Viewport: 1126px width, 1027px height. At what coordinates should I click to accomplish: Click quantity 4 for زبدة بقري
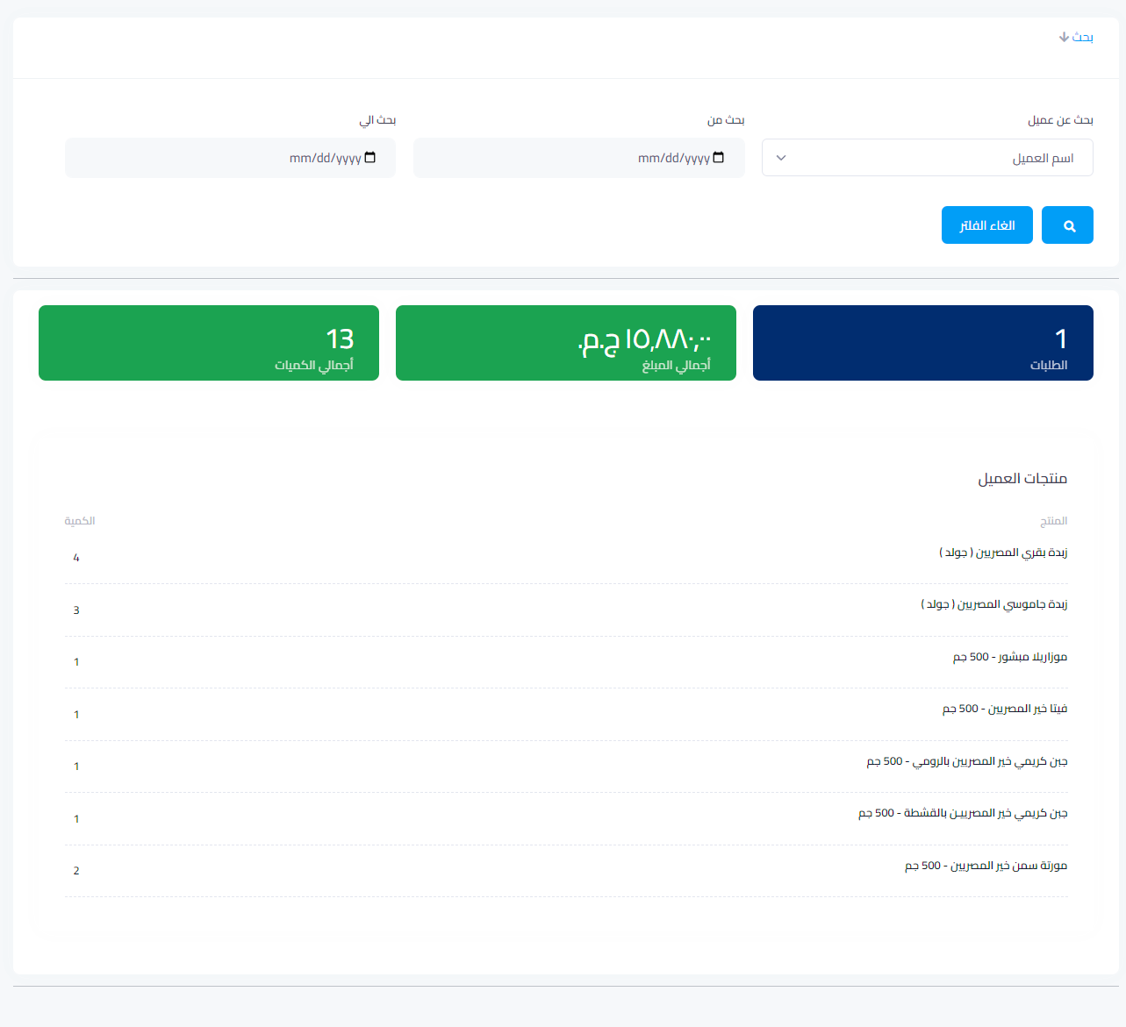pyautogui.click(x=76, y=558)
